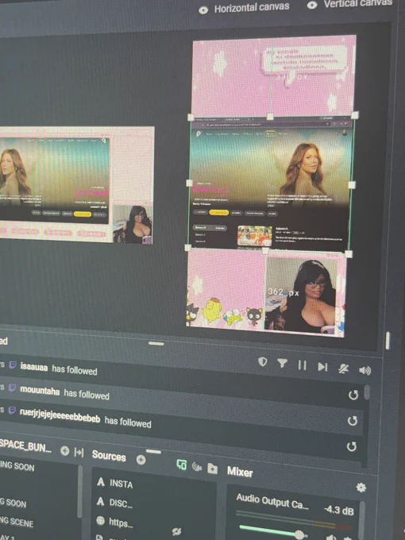Add a new scene with plus icon
405x540 pixels.
[65, 451]
